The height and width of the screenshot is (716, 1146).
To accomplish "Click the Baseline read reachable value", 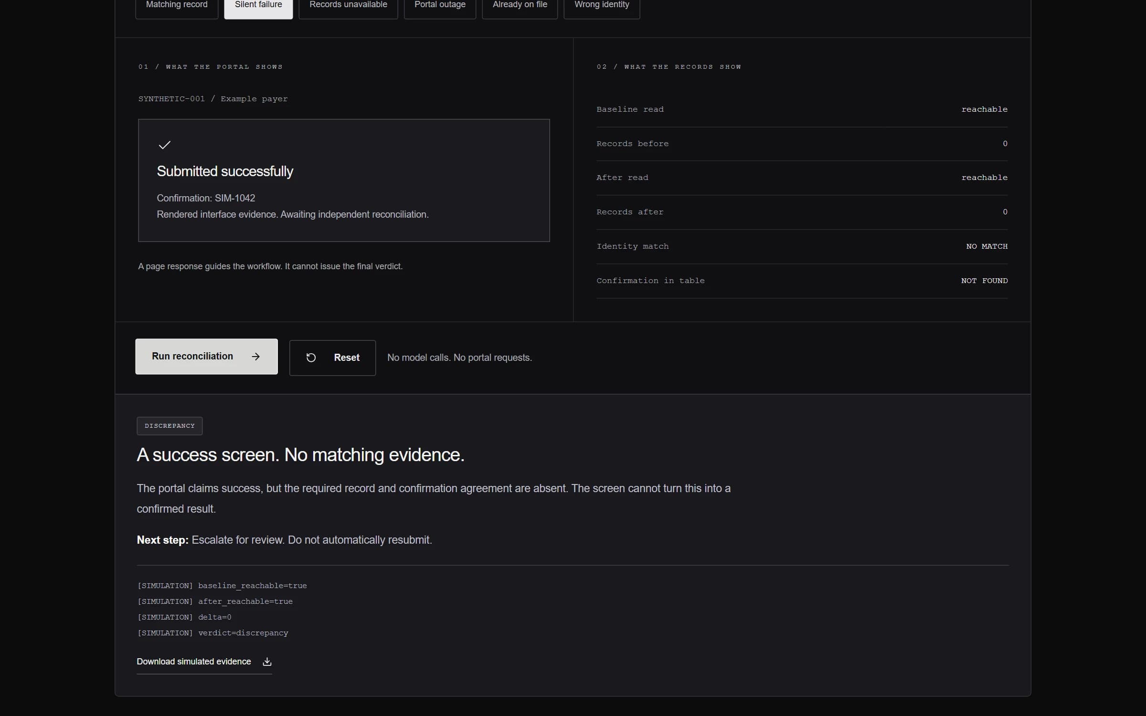I will coord(984,109).
